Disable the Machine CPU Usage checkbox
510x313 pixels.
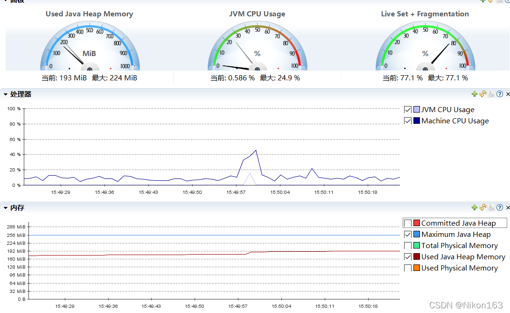point(407,121)
